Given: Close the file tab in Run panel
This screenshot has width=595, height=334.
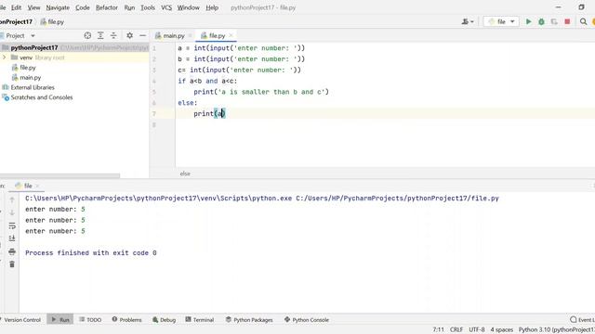Looking at the screenshot, I should [37, 186].
